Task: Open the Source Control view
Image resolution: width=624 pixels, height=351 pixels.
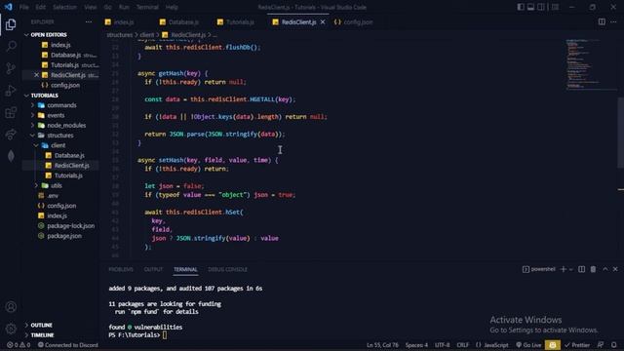Action: [11, 68]
